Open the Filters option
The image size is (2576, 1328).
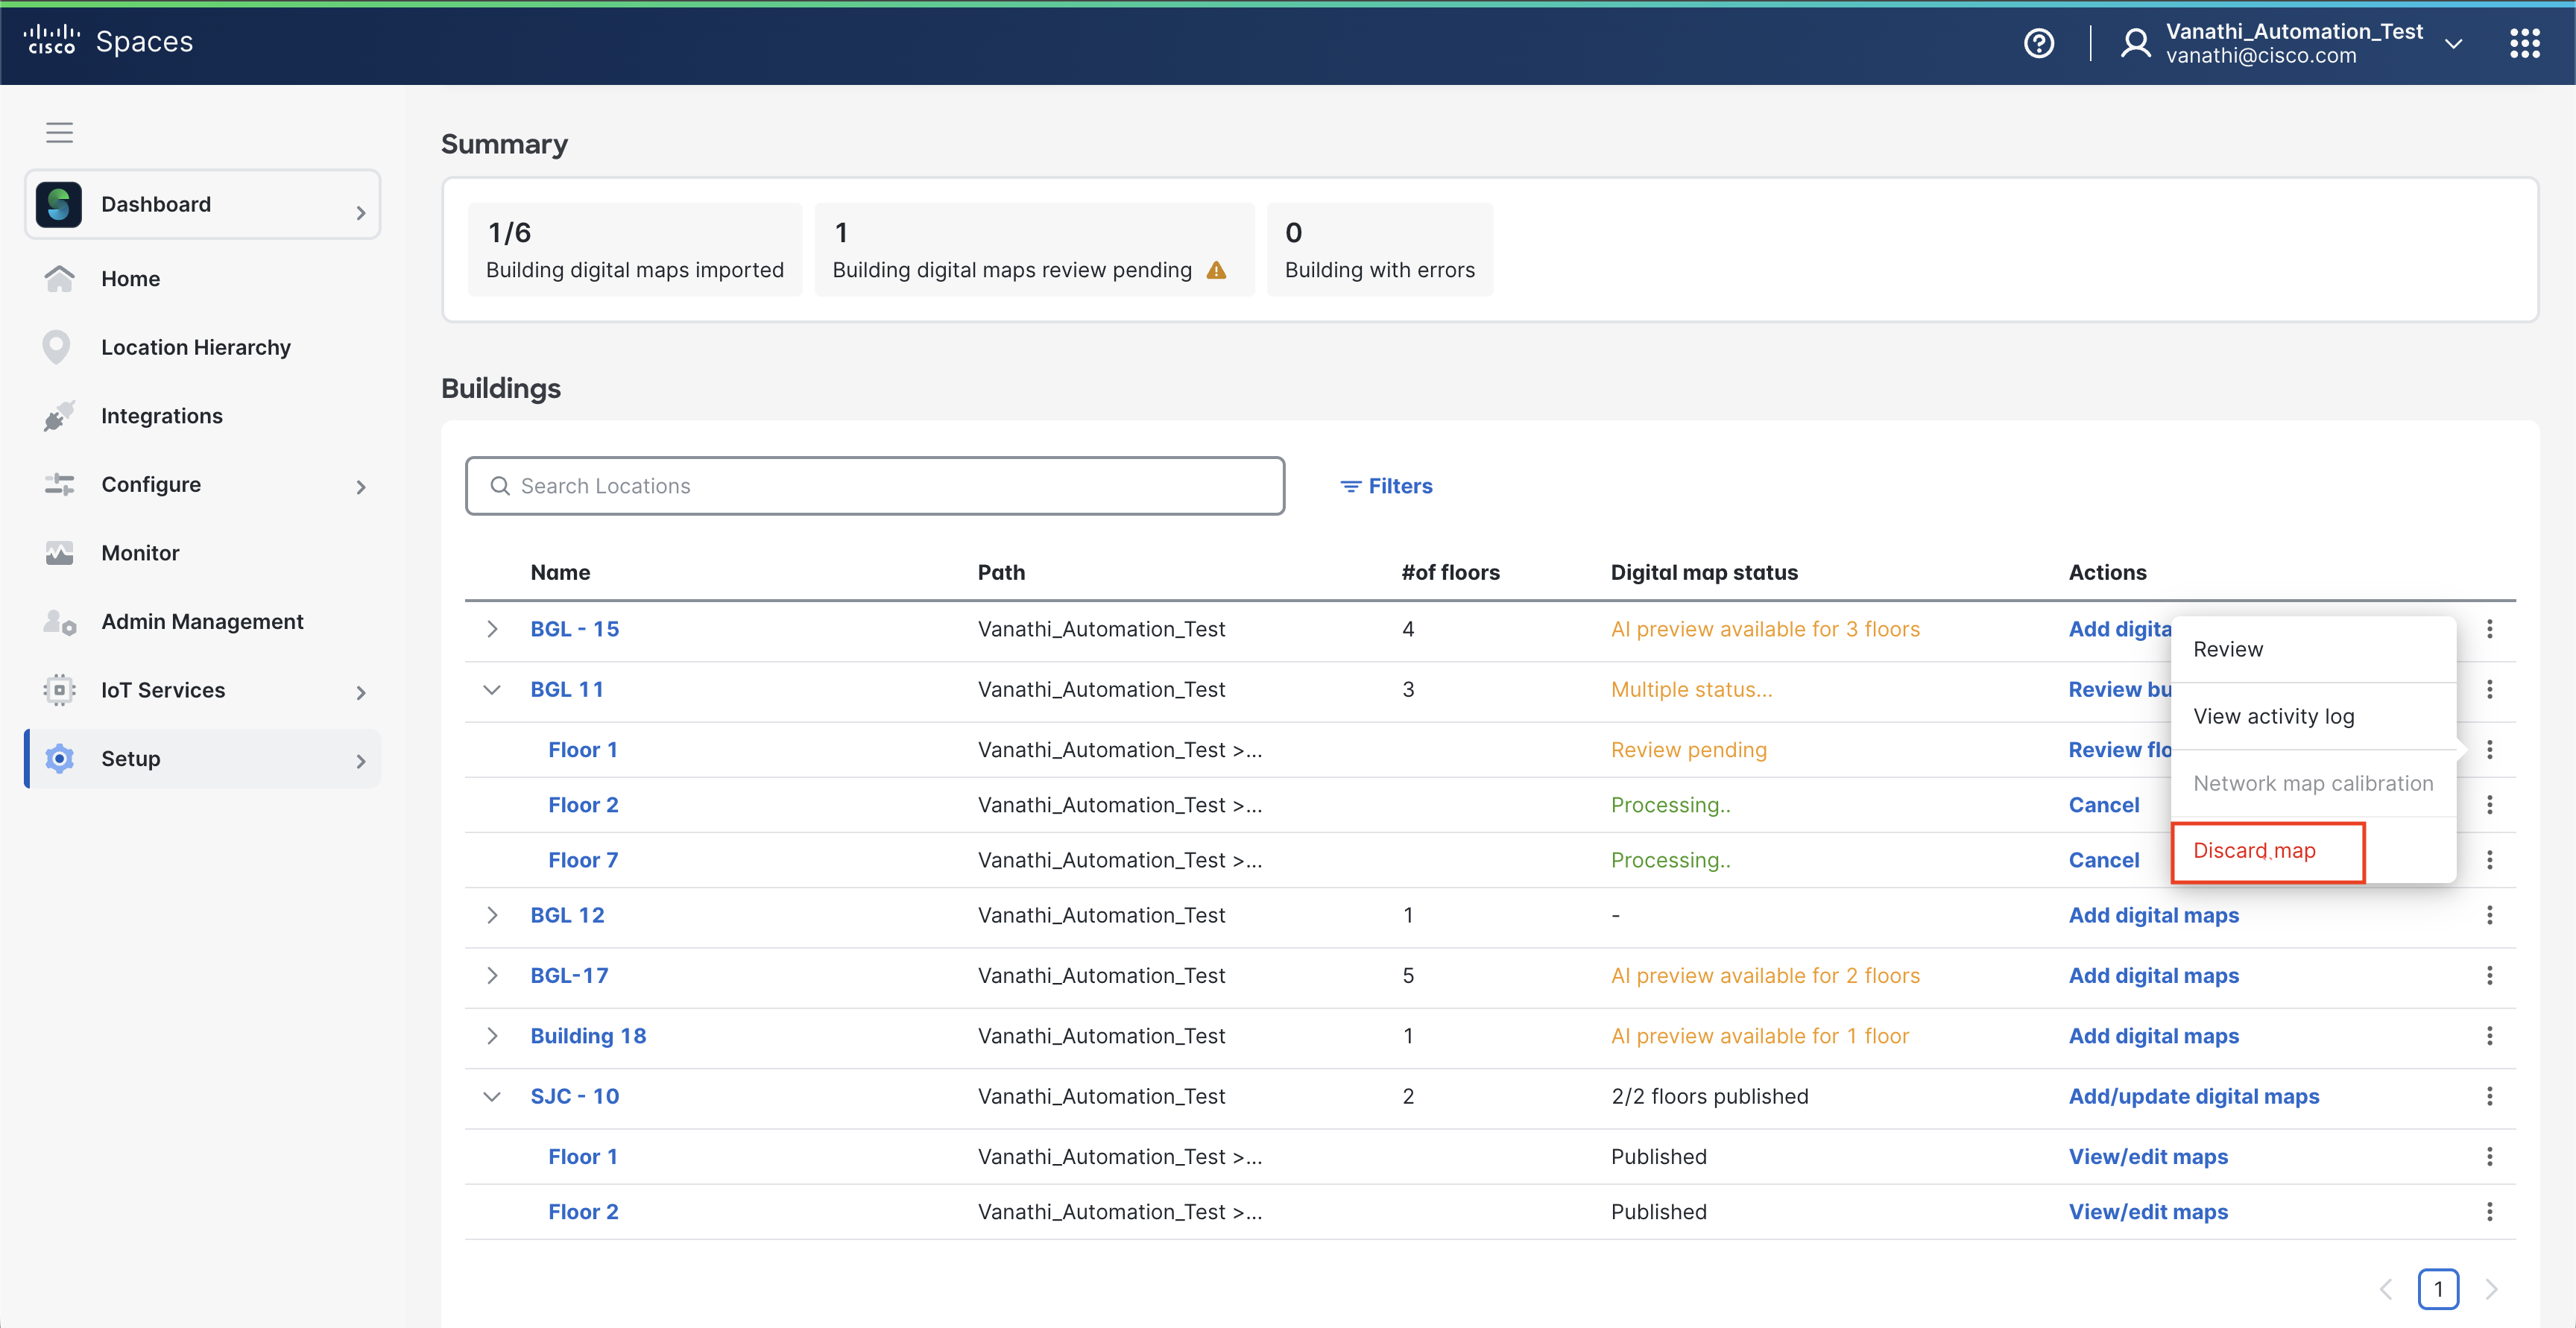pos(1386,486)
